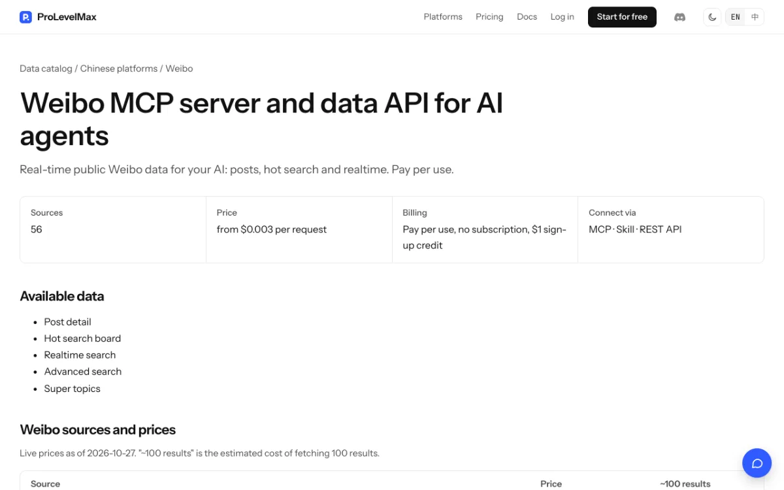784x490 pixels.
Task: Click the Log in link
Action: (562, 17)
